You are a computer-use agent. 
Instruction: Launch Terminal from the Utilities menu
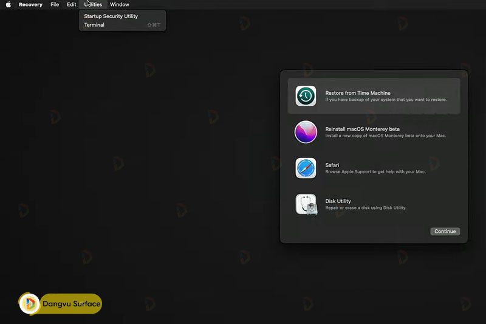(94, 25)
